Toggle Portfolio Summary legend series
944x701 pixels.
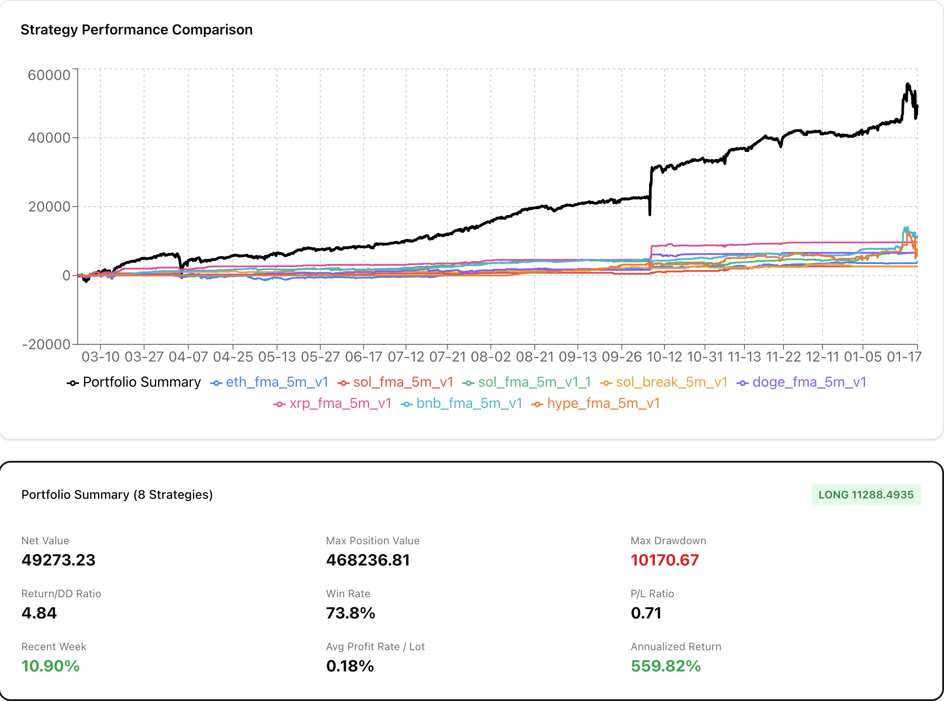pos(141,382)
